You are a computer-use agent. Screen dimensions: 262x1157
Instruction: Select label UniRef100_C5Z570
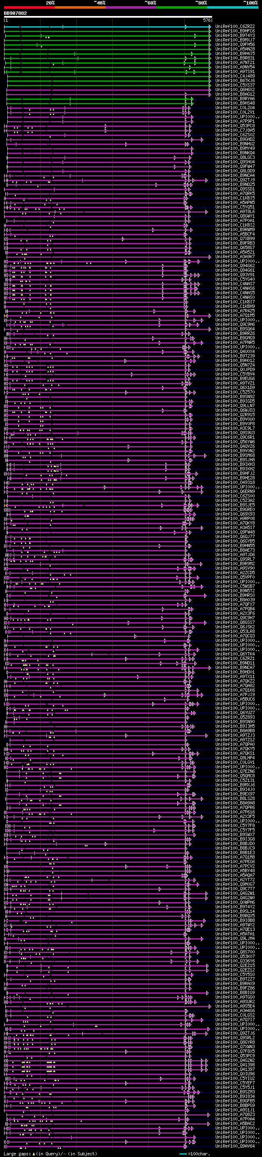click(x=235, y=392)
